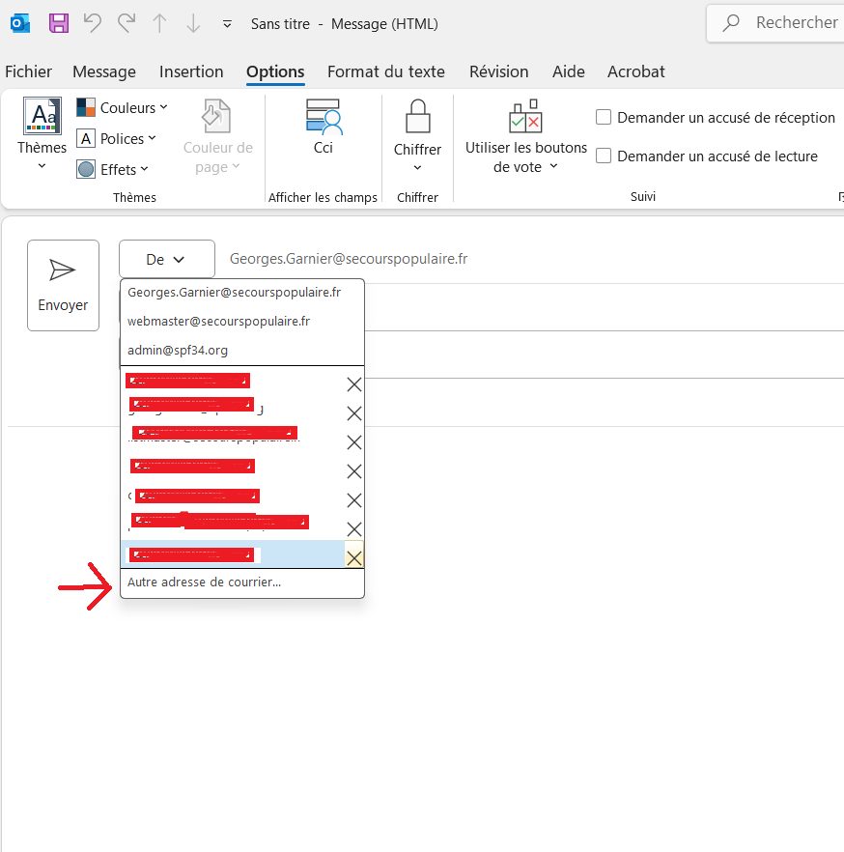Open the Effets theme effects menu

(x=113, y=169)
